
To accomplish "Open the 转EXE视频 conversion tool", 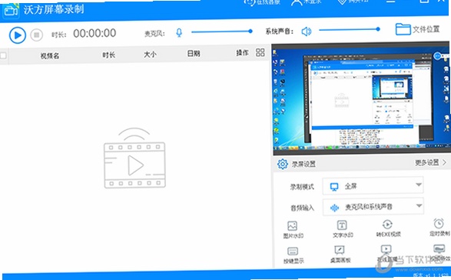I will tap(388, 228).
